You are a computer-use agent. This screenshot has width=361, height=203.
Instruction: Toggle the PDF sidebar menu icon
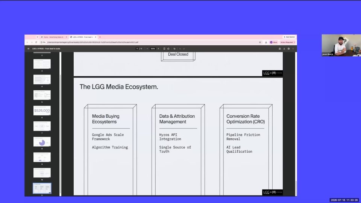point(28,48)
